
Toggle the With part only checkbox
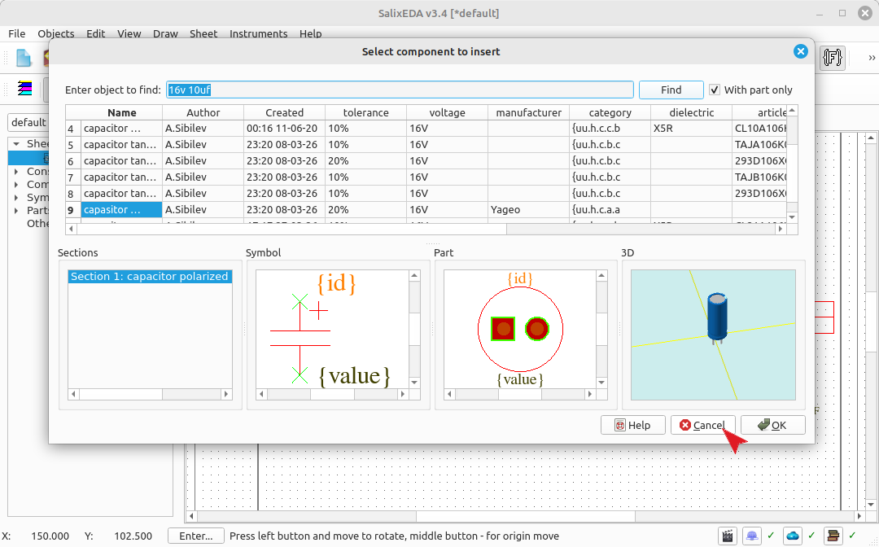coord(715,90)
